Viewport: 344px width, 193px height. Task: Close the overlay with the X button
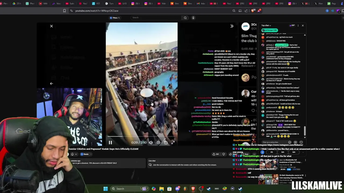click(51, 26)
